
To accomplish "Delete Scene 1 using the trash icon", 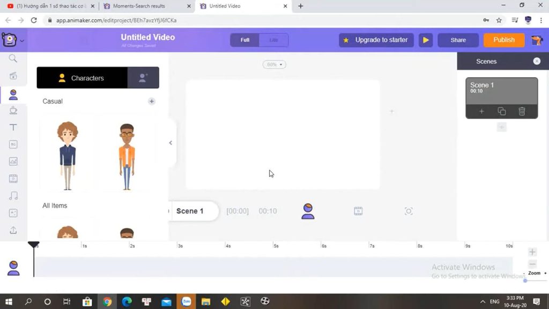I will coord(522,111).
